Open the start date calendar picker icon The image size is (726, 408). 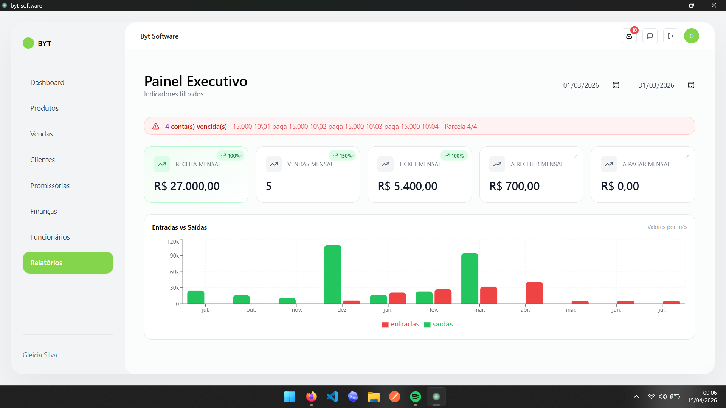[616, 85]
